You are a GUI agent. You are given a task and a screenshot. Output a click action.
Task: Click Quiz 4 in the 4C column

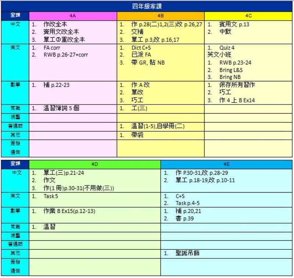[227, 48]
